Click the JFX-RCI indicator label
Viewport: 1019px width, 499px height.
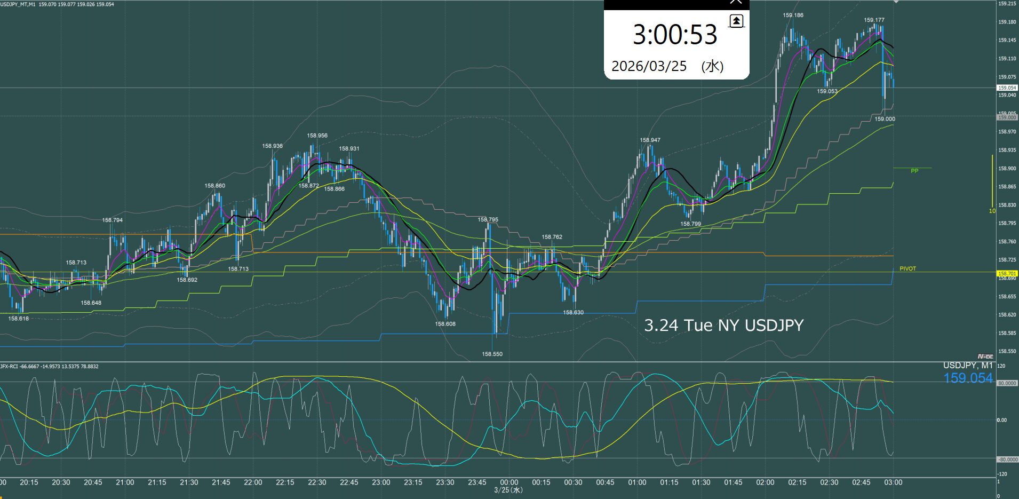tap(11, 367)
